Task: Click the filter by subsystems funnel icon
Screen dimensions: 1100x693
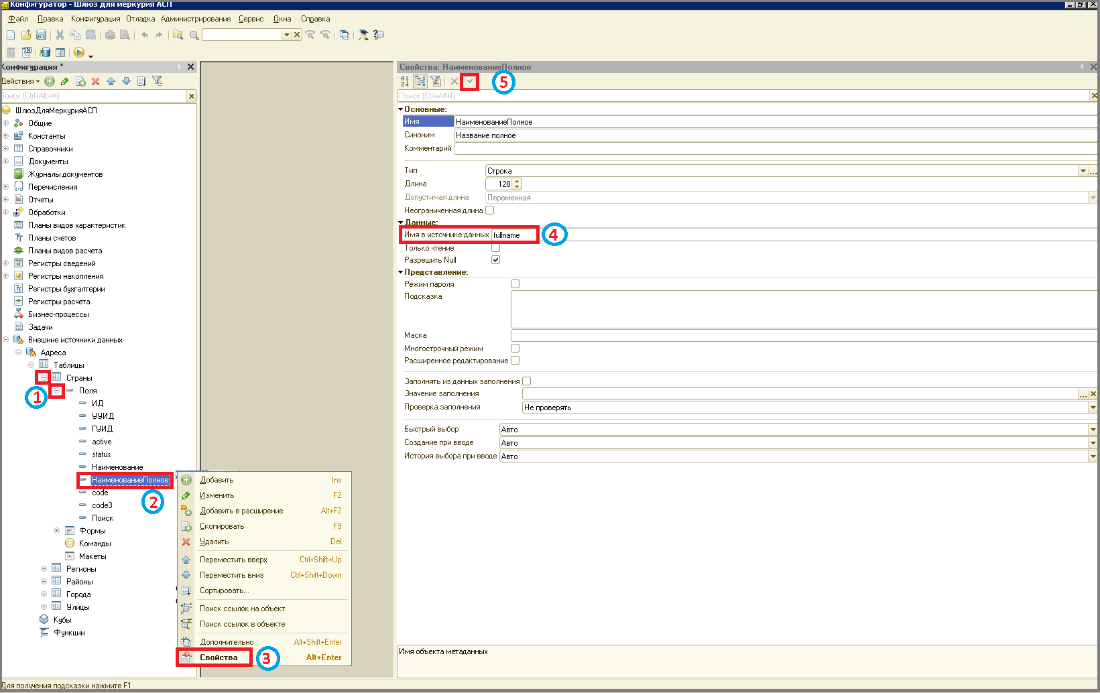Action: (x=158, y=81)
